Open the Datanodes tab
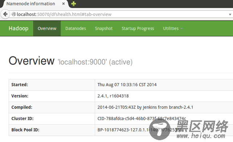This screenshot has width=233, height=142. pyautogui.click(x=76, y=29)
